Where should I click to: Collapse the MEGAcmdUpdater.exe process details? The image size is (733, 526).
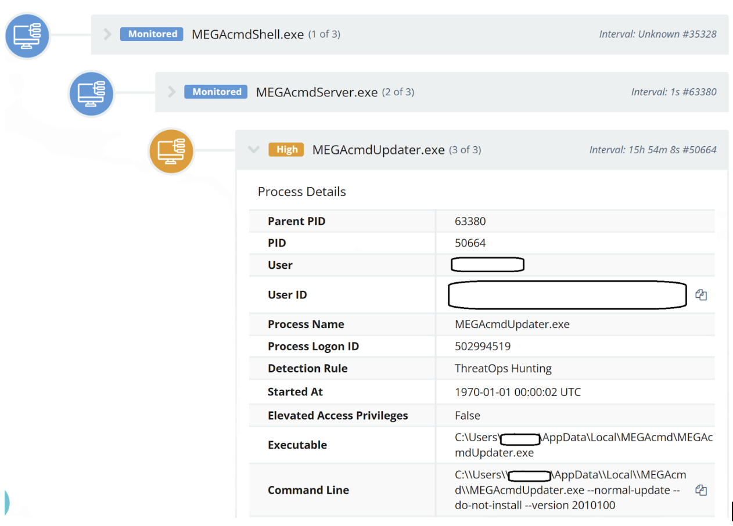pos(254,149)
